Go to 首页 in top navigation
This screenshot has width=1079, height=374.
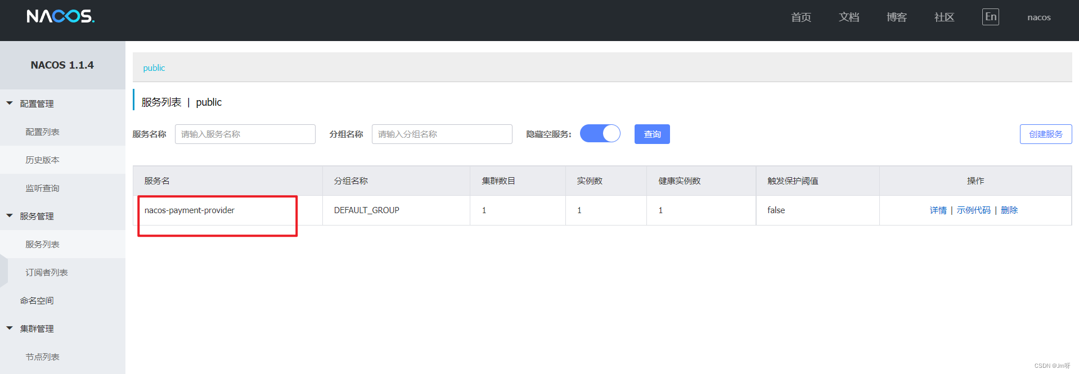(801, 17)
